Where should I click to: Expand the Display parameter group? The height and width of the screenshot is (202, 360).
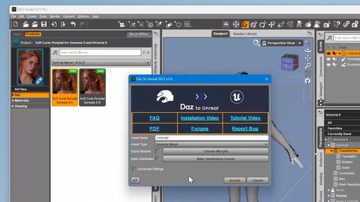[328, 196]
